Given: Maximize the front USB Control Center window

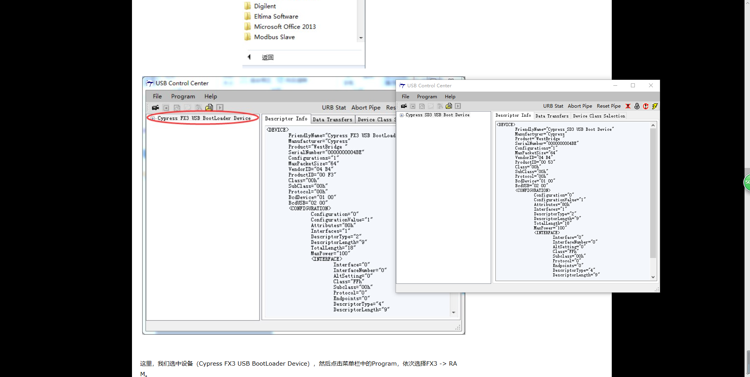Looking at the screenshot, I should point(633,85).
